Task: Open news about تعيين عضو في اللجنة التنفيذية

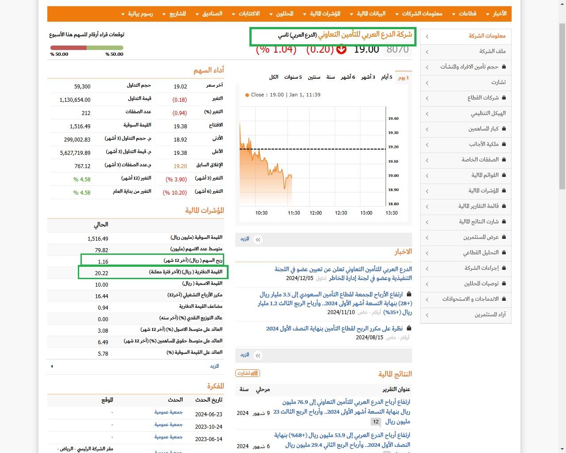Action: coord(343,273)
